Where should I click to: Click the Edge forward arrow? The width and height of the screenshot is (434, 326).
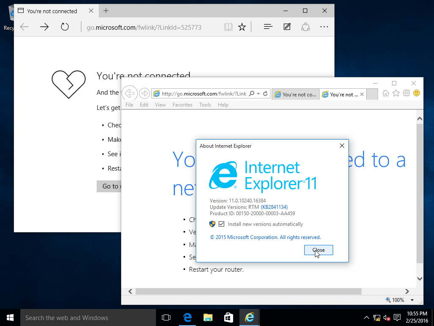pyautogui.click(x=44, y=27)
